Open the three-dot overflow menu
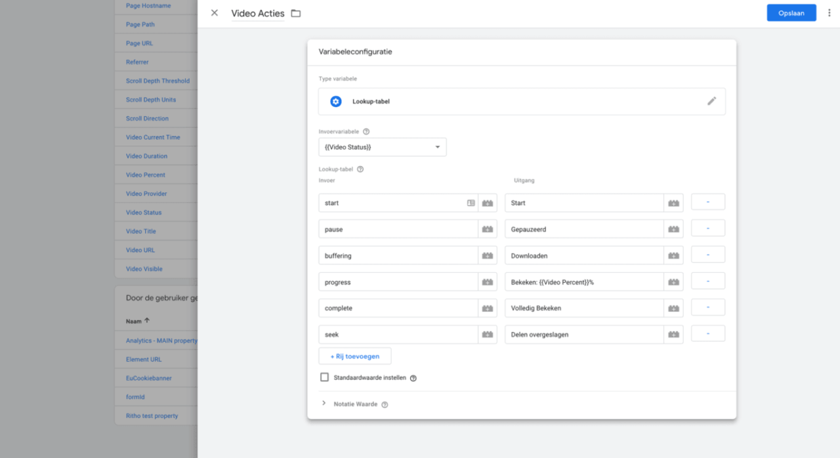This screenshot has height=458, width=840. pyautogui.click(x=830, y=12)
